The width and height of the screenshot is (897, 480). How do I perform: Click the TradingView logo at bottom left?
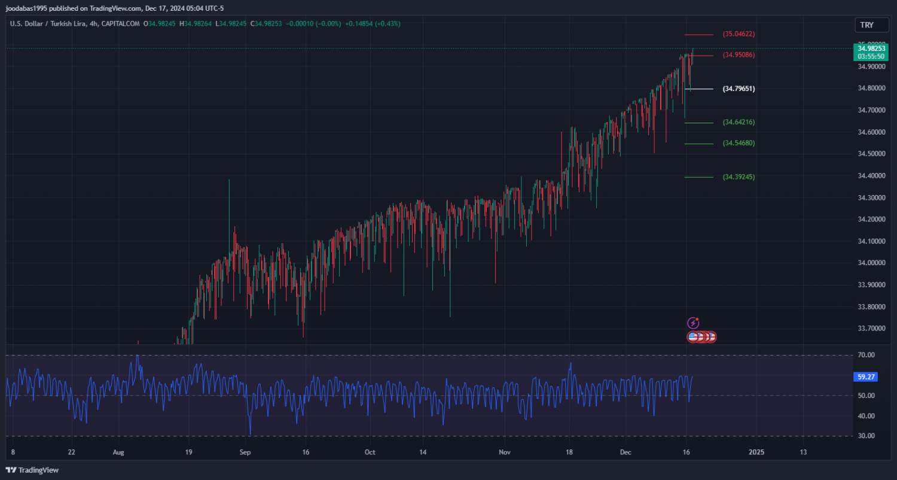click(x=32, y=470)
